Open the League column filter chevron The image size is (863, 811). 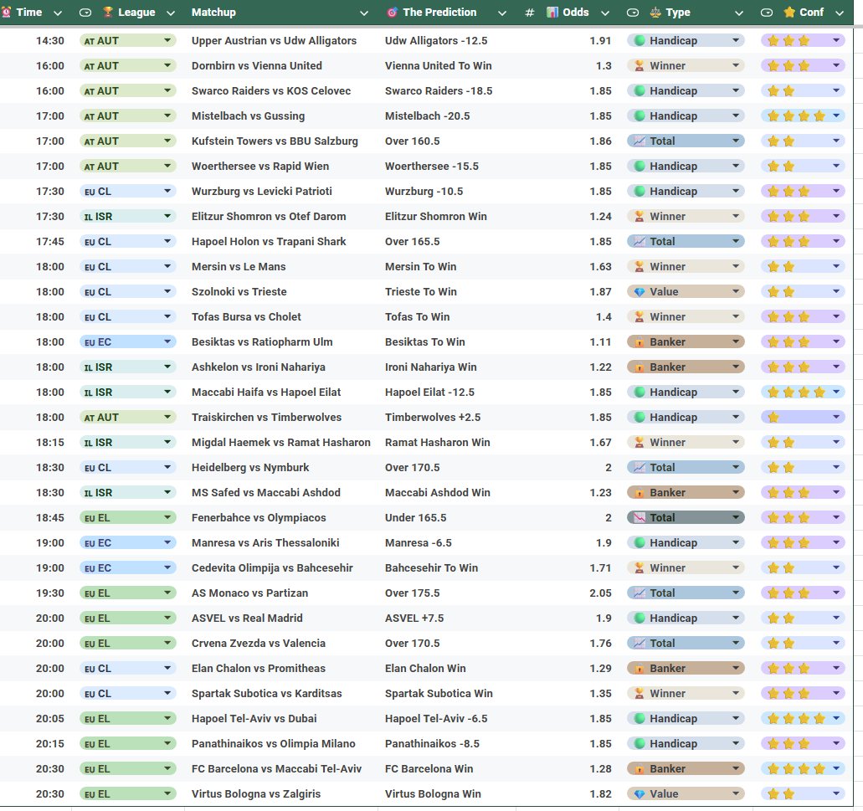(x=171, y=13)
